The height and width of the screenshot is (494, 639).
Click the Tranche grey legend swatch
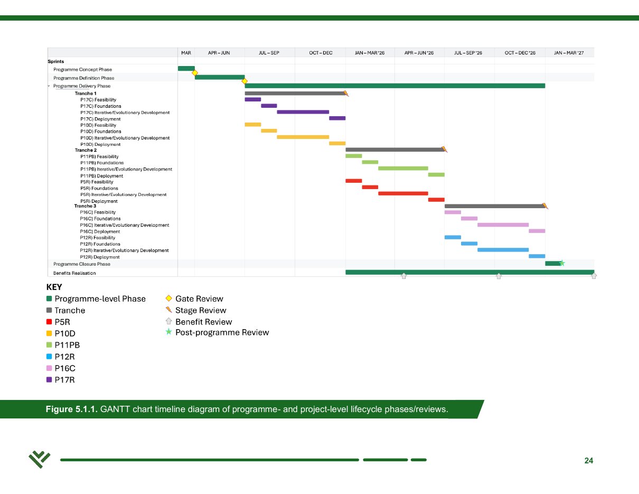[x=49, y=310]
